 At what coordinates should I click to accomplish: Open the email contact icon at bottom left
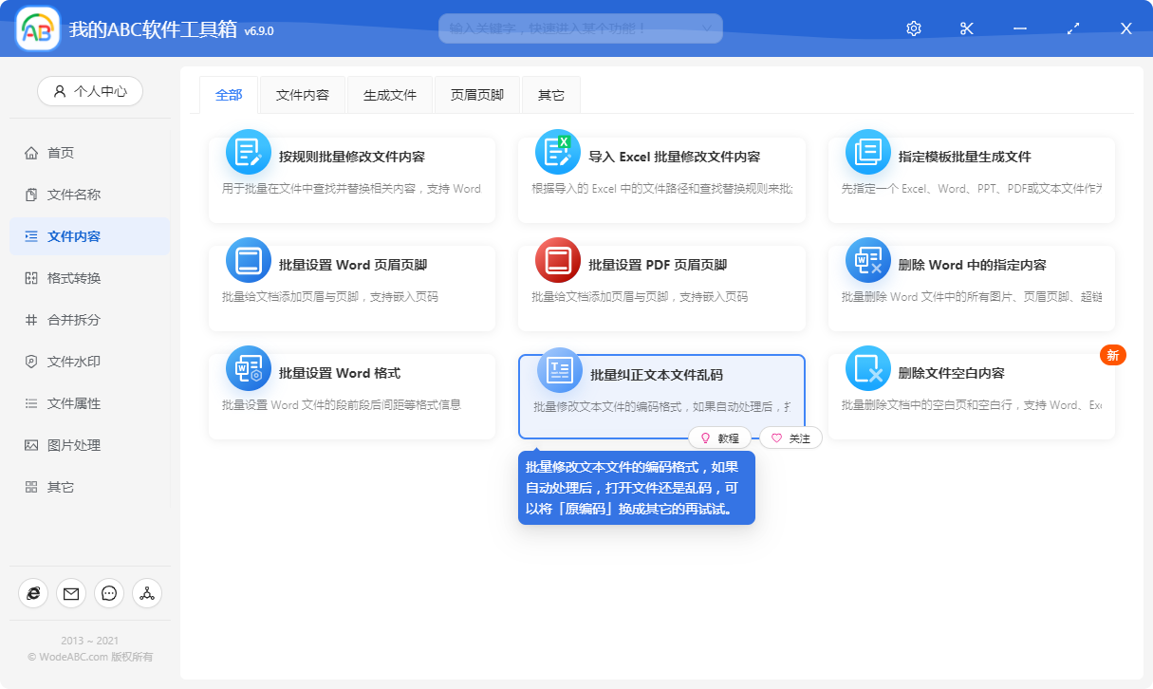pyautogui.click(x=71, y=593)
